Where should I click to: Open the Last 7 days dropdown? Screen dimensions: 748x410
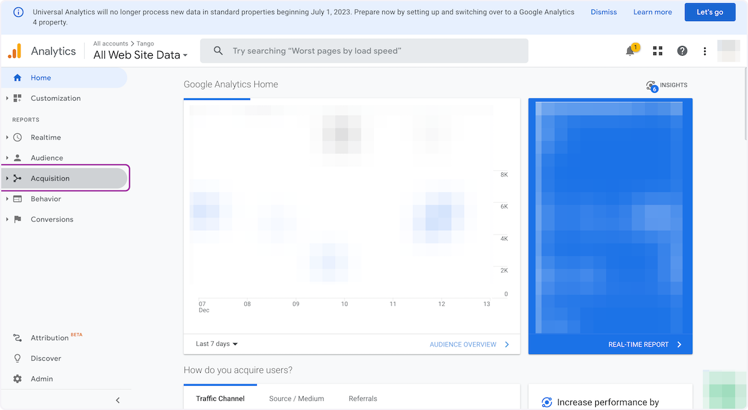(217, 344)
